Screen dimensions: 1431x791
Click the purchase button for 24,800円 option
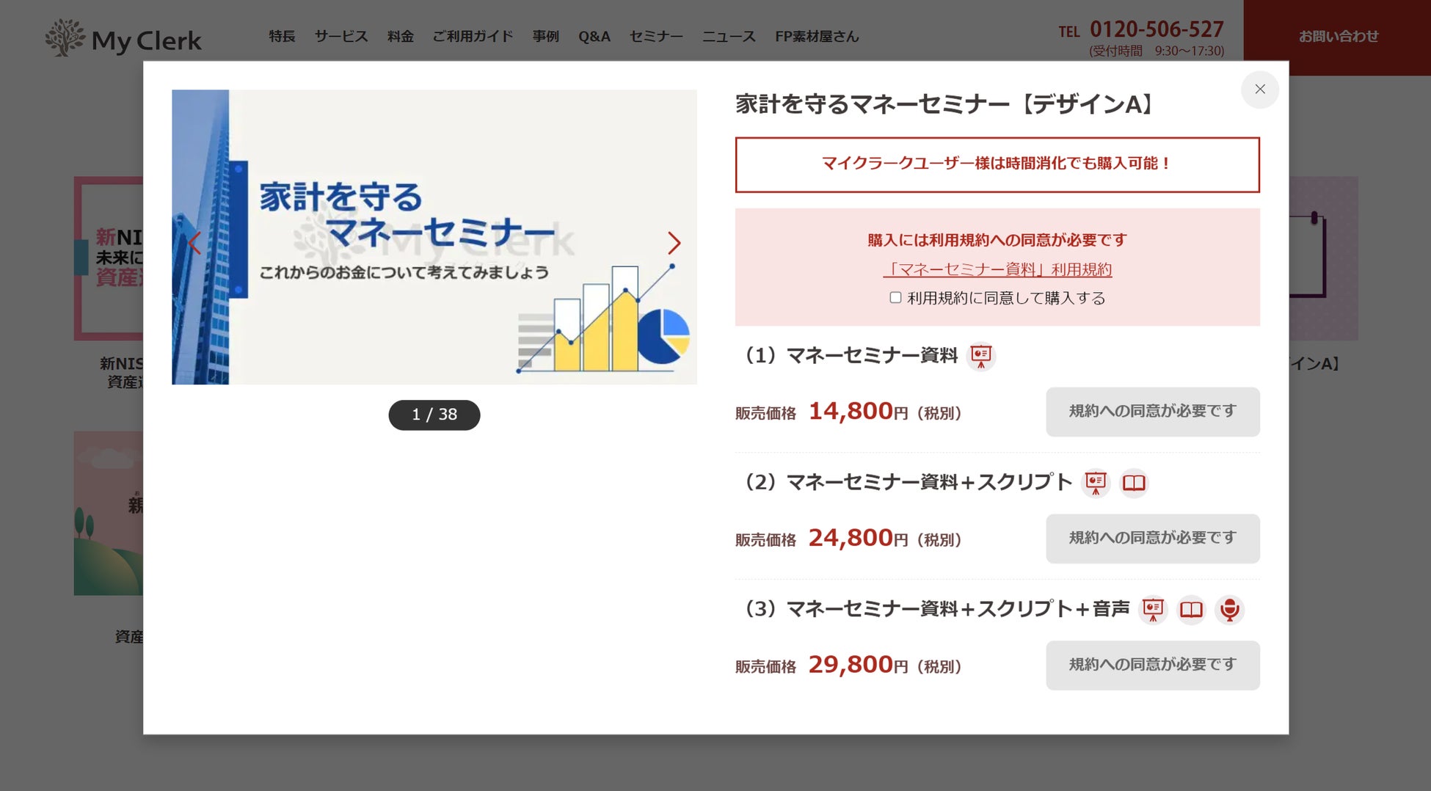tap(1152, 539)
